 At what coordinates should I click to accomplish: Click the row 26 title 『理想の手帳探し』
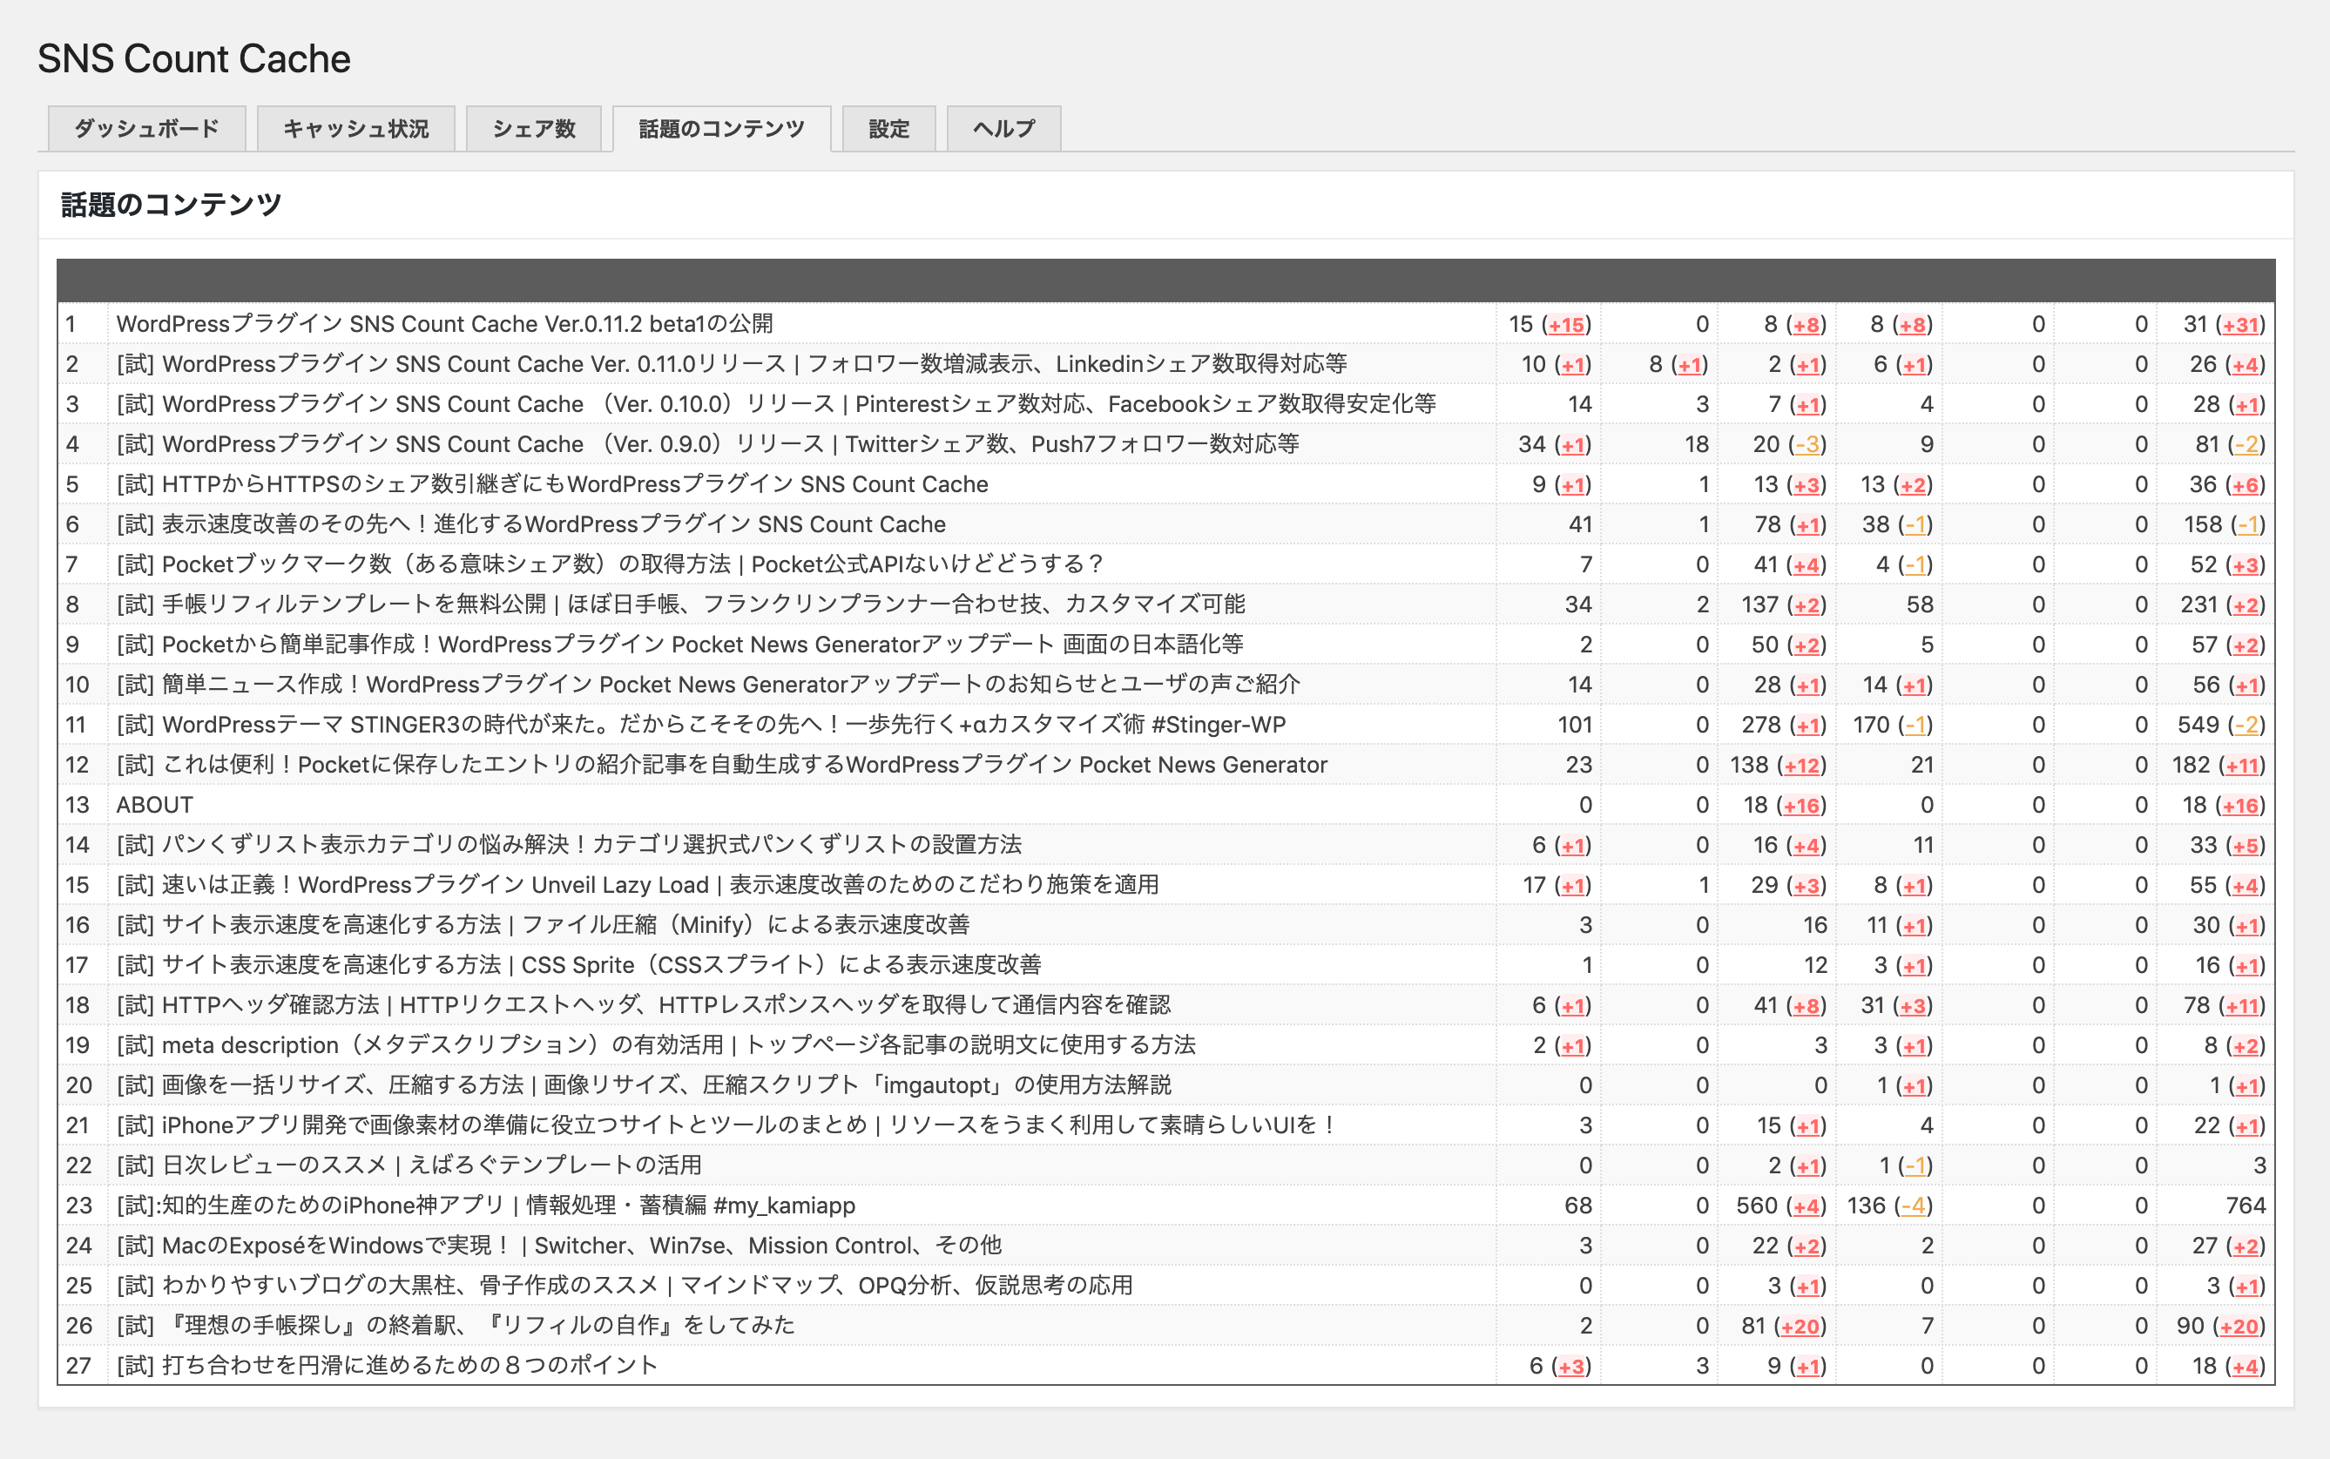tap(456, 1325)
